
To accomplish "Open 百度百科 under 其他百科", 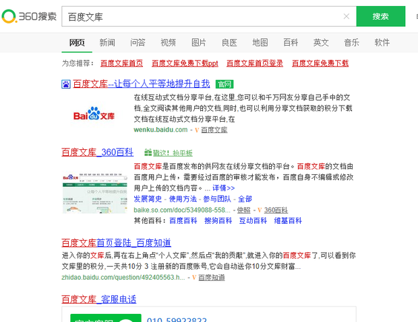I will 183,220.
